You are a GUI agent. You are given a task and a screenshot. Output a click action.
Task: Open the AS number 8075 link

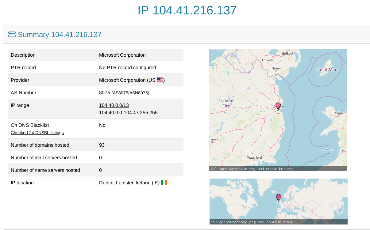104,92
